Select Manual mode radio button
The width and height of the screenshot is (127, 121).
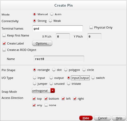tap(34, 14)
